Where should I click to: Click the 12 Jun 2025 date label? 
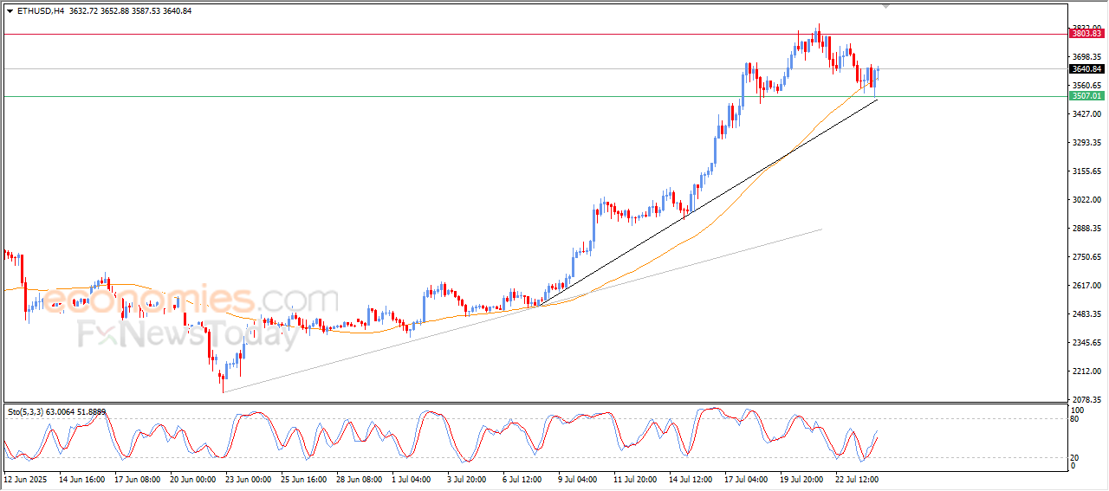(27, 478)
